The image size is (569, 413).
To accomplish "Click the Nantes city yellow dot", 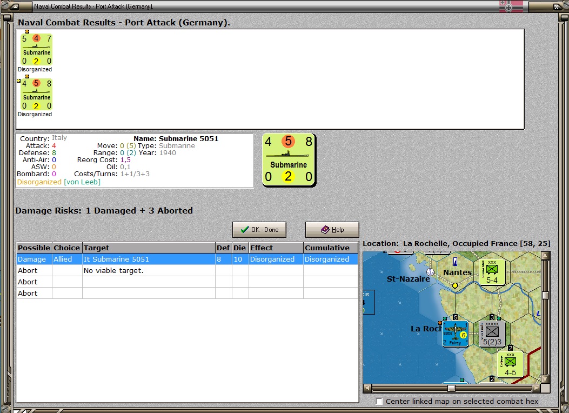I will coord(455,285).
